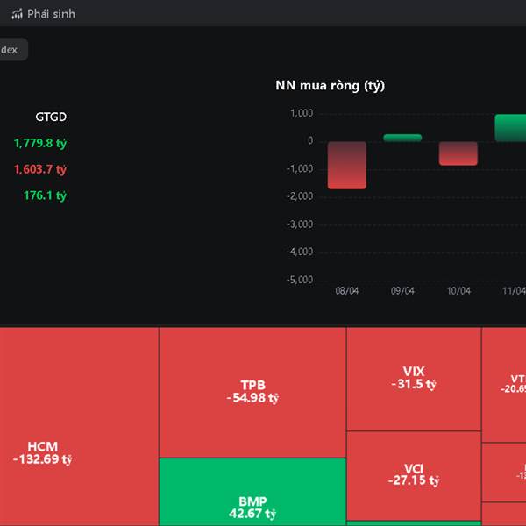
Task: Click the HCM -132.69 tỷ treemap tile
Action: (79, 427)
